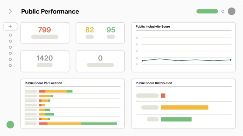The height and width of the screenshot is (136, 243).
Task: Click the Public Inclusivity Score title
Action: [153, 27]
